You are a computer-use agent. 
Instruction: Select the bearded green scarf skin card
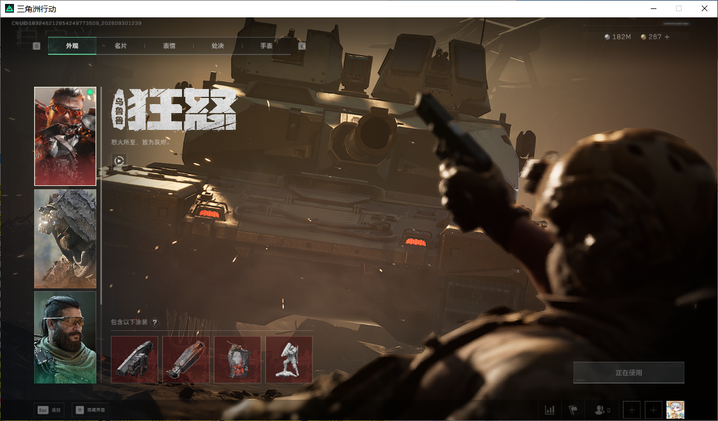click(65, 337)
